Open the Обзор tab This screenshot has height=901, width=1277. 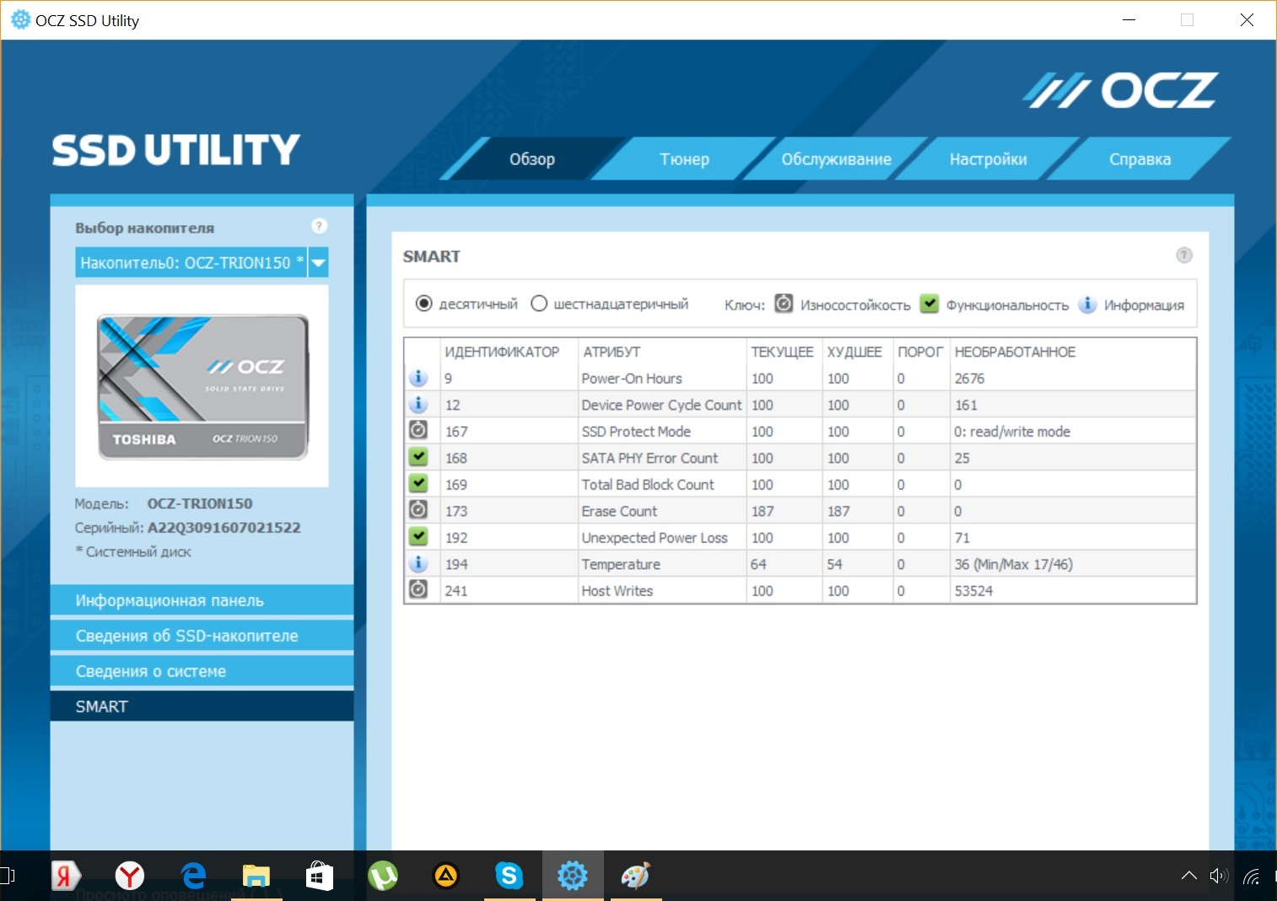532,159
